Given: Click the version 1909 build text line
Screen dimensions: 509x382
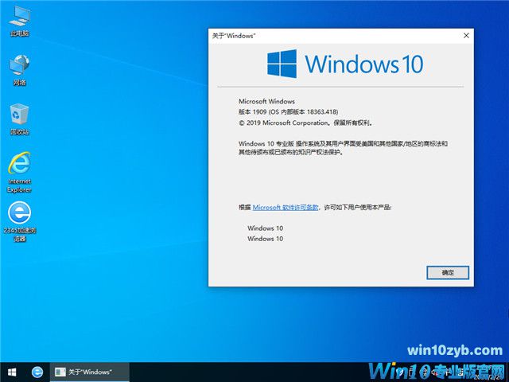Looking at the screenshot, I should pos(288,111).
